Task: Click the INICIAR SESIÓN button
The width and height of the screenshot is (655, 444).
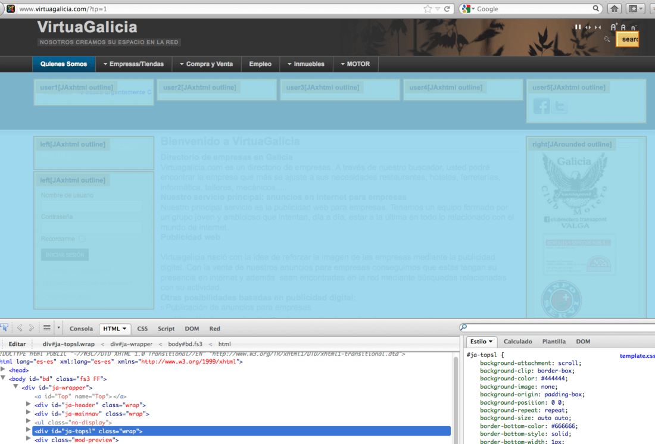Action: [x=65, y=255]
